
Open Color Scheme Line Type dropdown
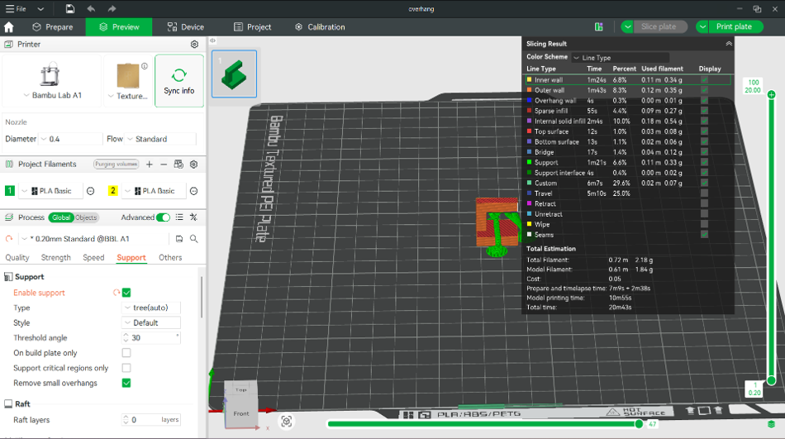coord(621,58)
